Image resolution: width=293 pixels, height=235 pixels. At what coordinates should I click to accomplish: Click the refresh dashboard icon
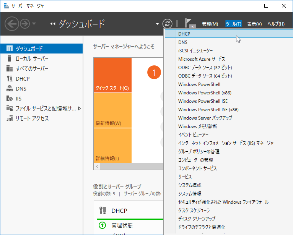pyautogui.click(x=167, y=24)
